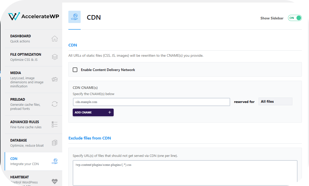This screenshot has height=186, width=309.
Task: Click 'Integrate your CDN' subtitle
Action: coord(25,164)
